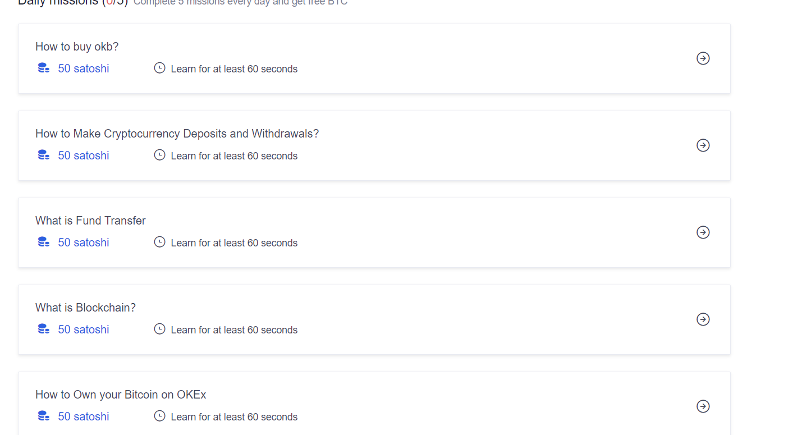
Task: Click the arrow to start Cryptocurrency Deposits mission
Action: (x=703, y=145)
